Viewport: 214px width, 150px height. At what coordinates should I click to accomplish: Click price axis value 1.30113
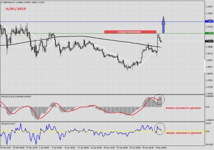tap(209, 54)
